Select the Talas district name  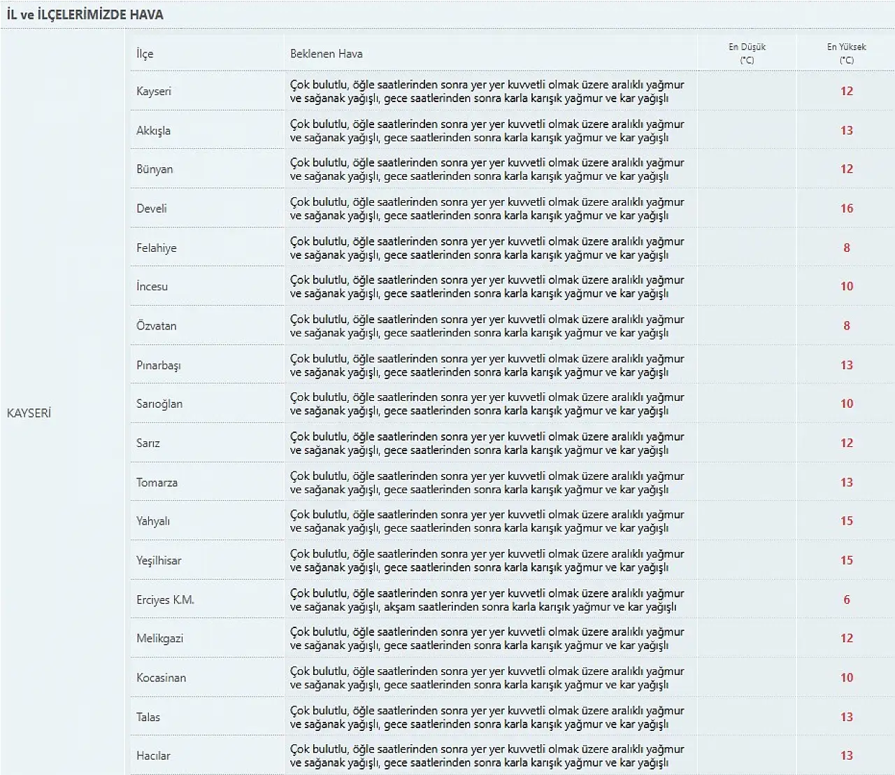tap(148, 717)
